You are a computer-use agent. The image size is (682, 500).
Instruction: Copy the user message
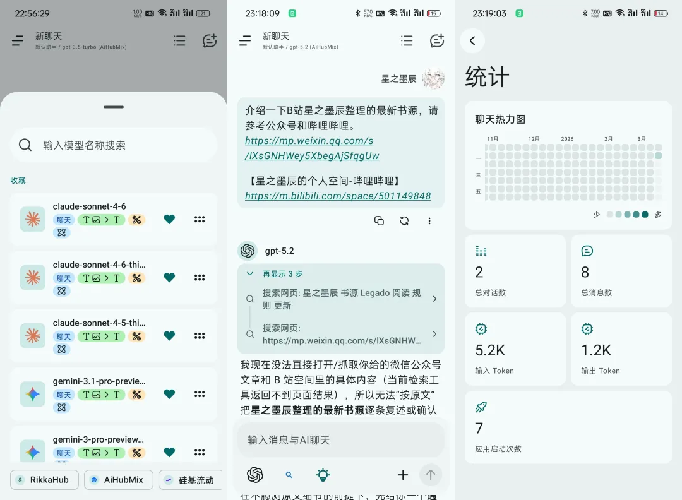379,221
